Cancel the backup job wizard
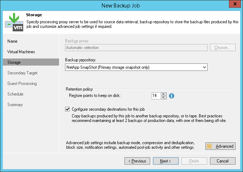Viewport: 243px width, 172px height. coord(223,161)
